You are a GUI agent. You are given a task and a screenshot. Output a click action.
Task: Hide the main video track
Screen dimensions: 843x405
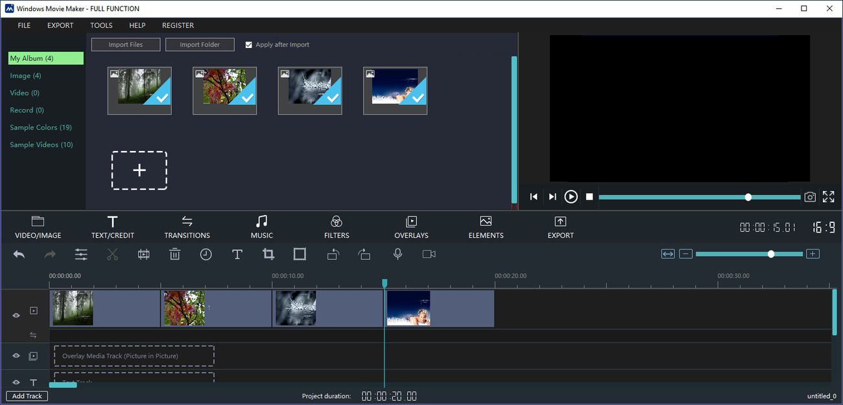16,316
